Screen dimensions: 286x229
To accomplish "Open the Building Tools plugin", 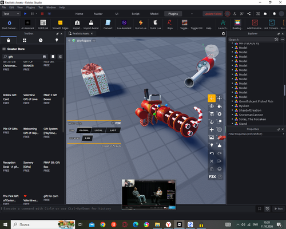I will click(x=237, y=25).
